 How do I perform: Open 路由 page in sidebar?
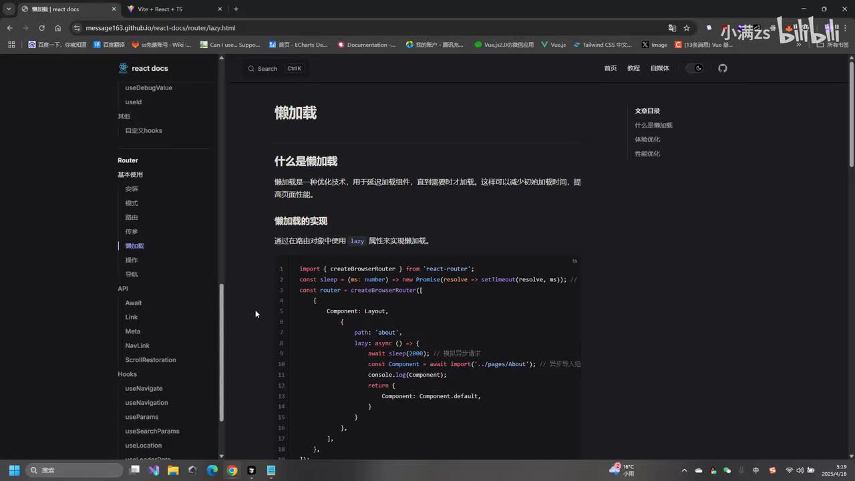tap(132, 217)
